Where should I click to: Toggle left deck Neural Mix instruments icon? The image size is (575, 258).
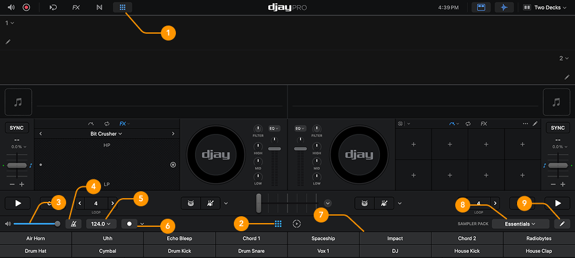pos(211,203)
